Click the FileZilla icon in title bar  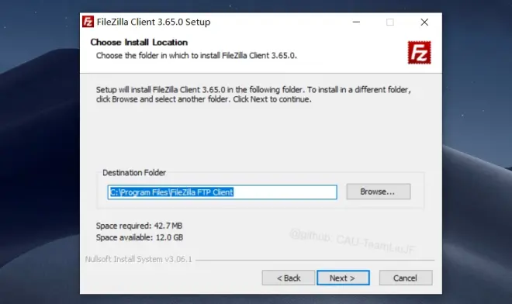click(x=88, y=22)
